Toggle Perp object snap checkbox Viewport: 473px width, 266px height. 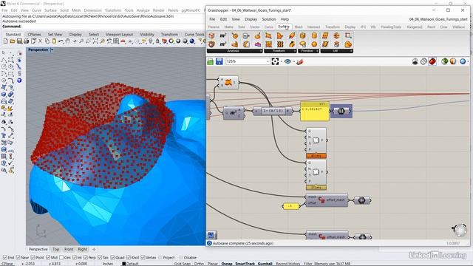[86, 258]
